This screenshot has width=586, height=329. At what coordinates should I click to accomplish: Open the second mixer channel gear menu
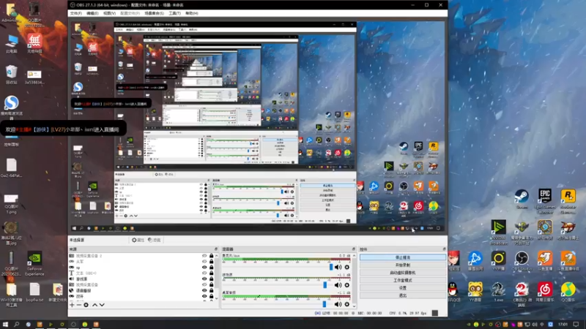[347, 285]
